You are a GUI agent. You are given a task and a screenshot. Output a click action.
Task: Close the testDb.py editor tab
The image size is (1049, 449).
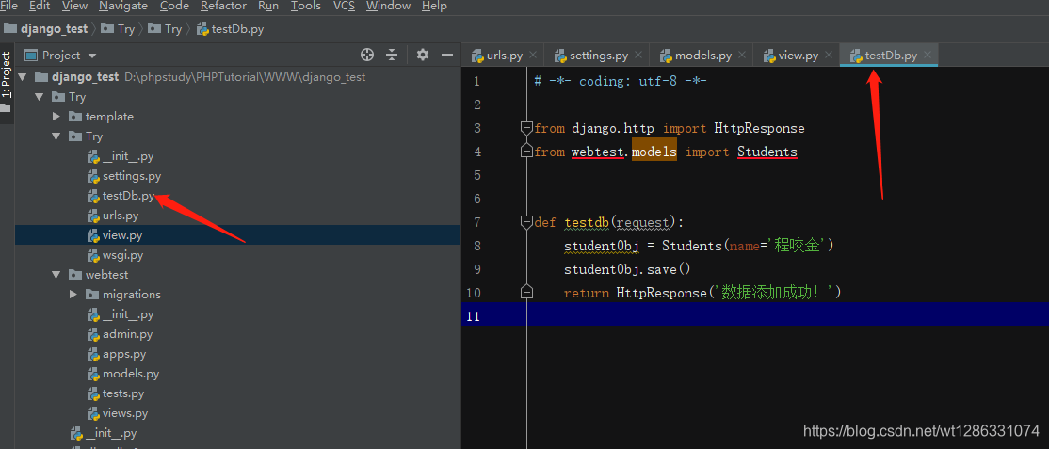(928, 56)
